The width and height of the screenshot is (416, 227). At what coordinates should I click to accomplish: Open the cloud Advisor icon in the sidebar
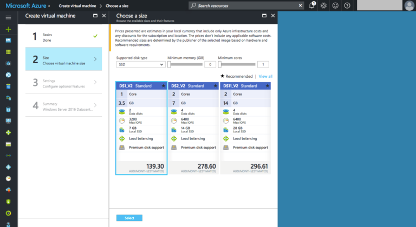click(8, 190)
